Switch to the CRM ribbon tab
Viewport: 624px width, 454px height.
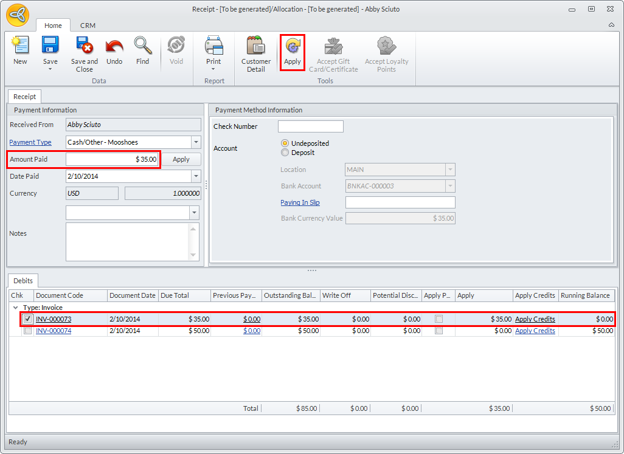(x=88, y=26)
